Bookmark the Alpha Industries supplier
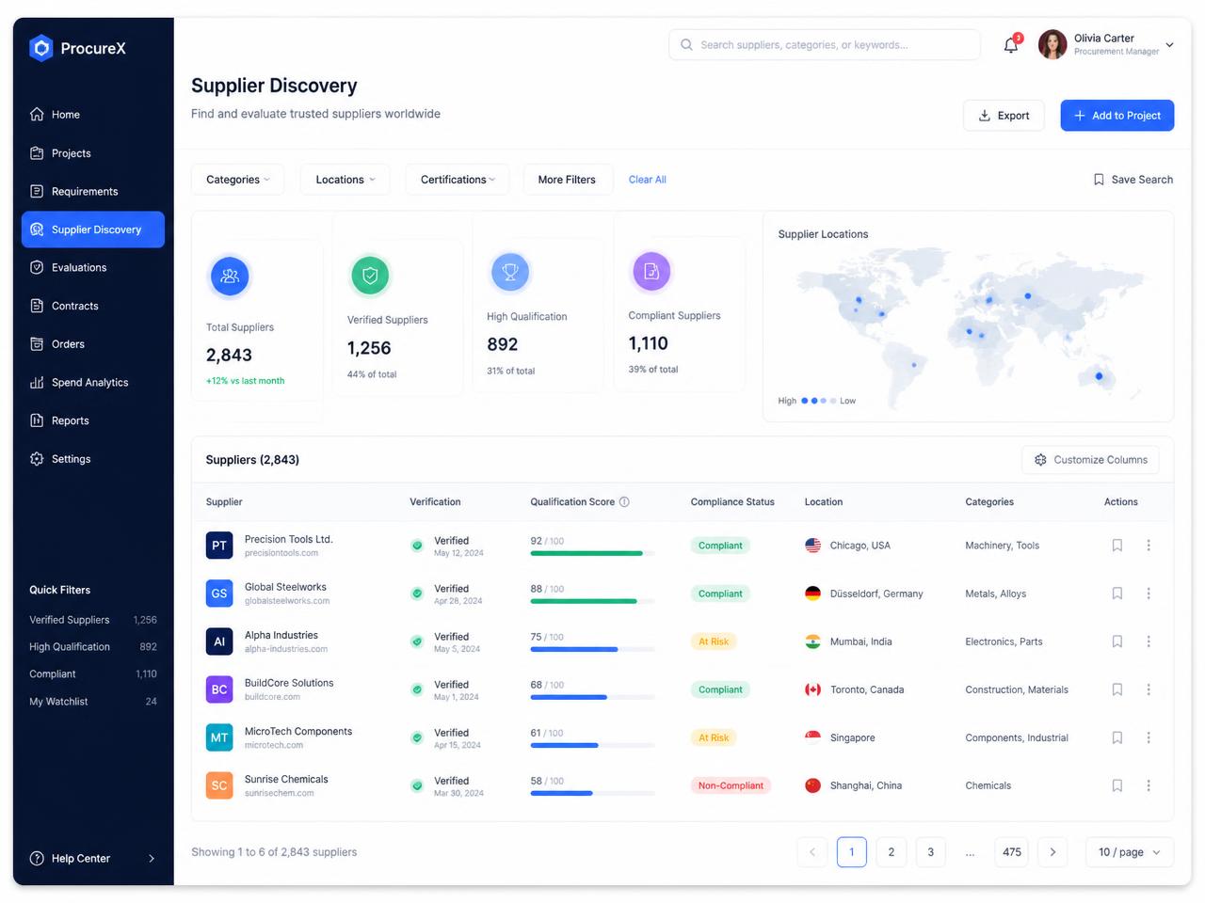The width and height of the screenshot is (1205, 903). (1117, 642)
